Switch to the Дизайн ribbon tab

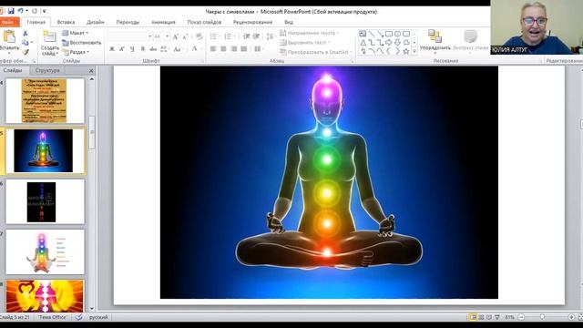tap(96, 22)
